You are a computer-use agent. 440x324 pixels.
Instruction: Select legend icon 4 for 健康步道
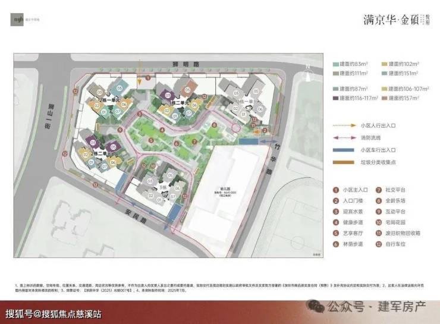[x=336, y=222]
